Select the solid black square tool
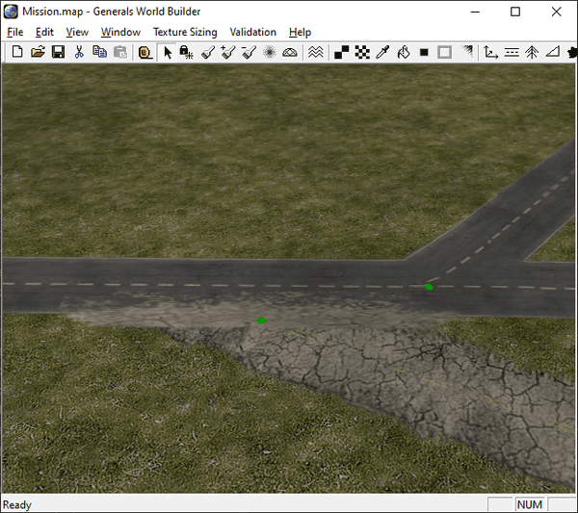 point(424,52)
